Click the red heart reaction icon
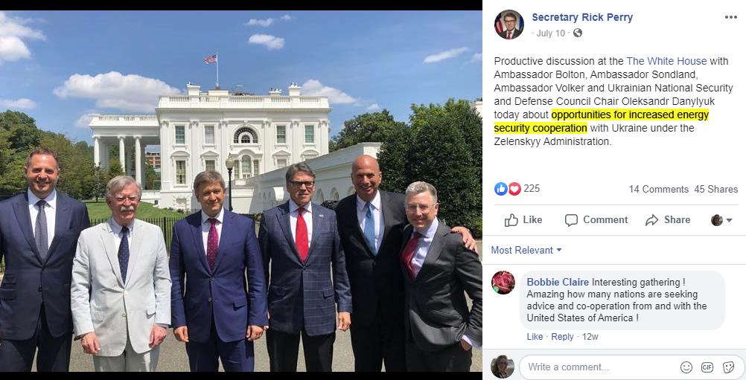Screen dimensions: 746x380 coord(514,189)
